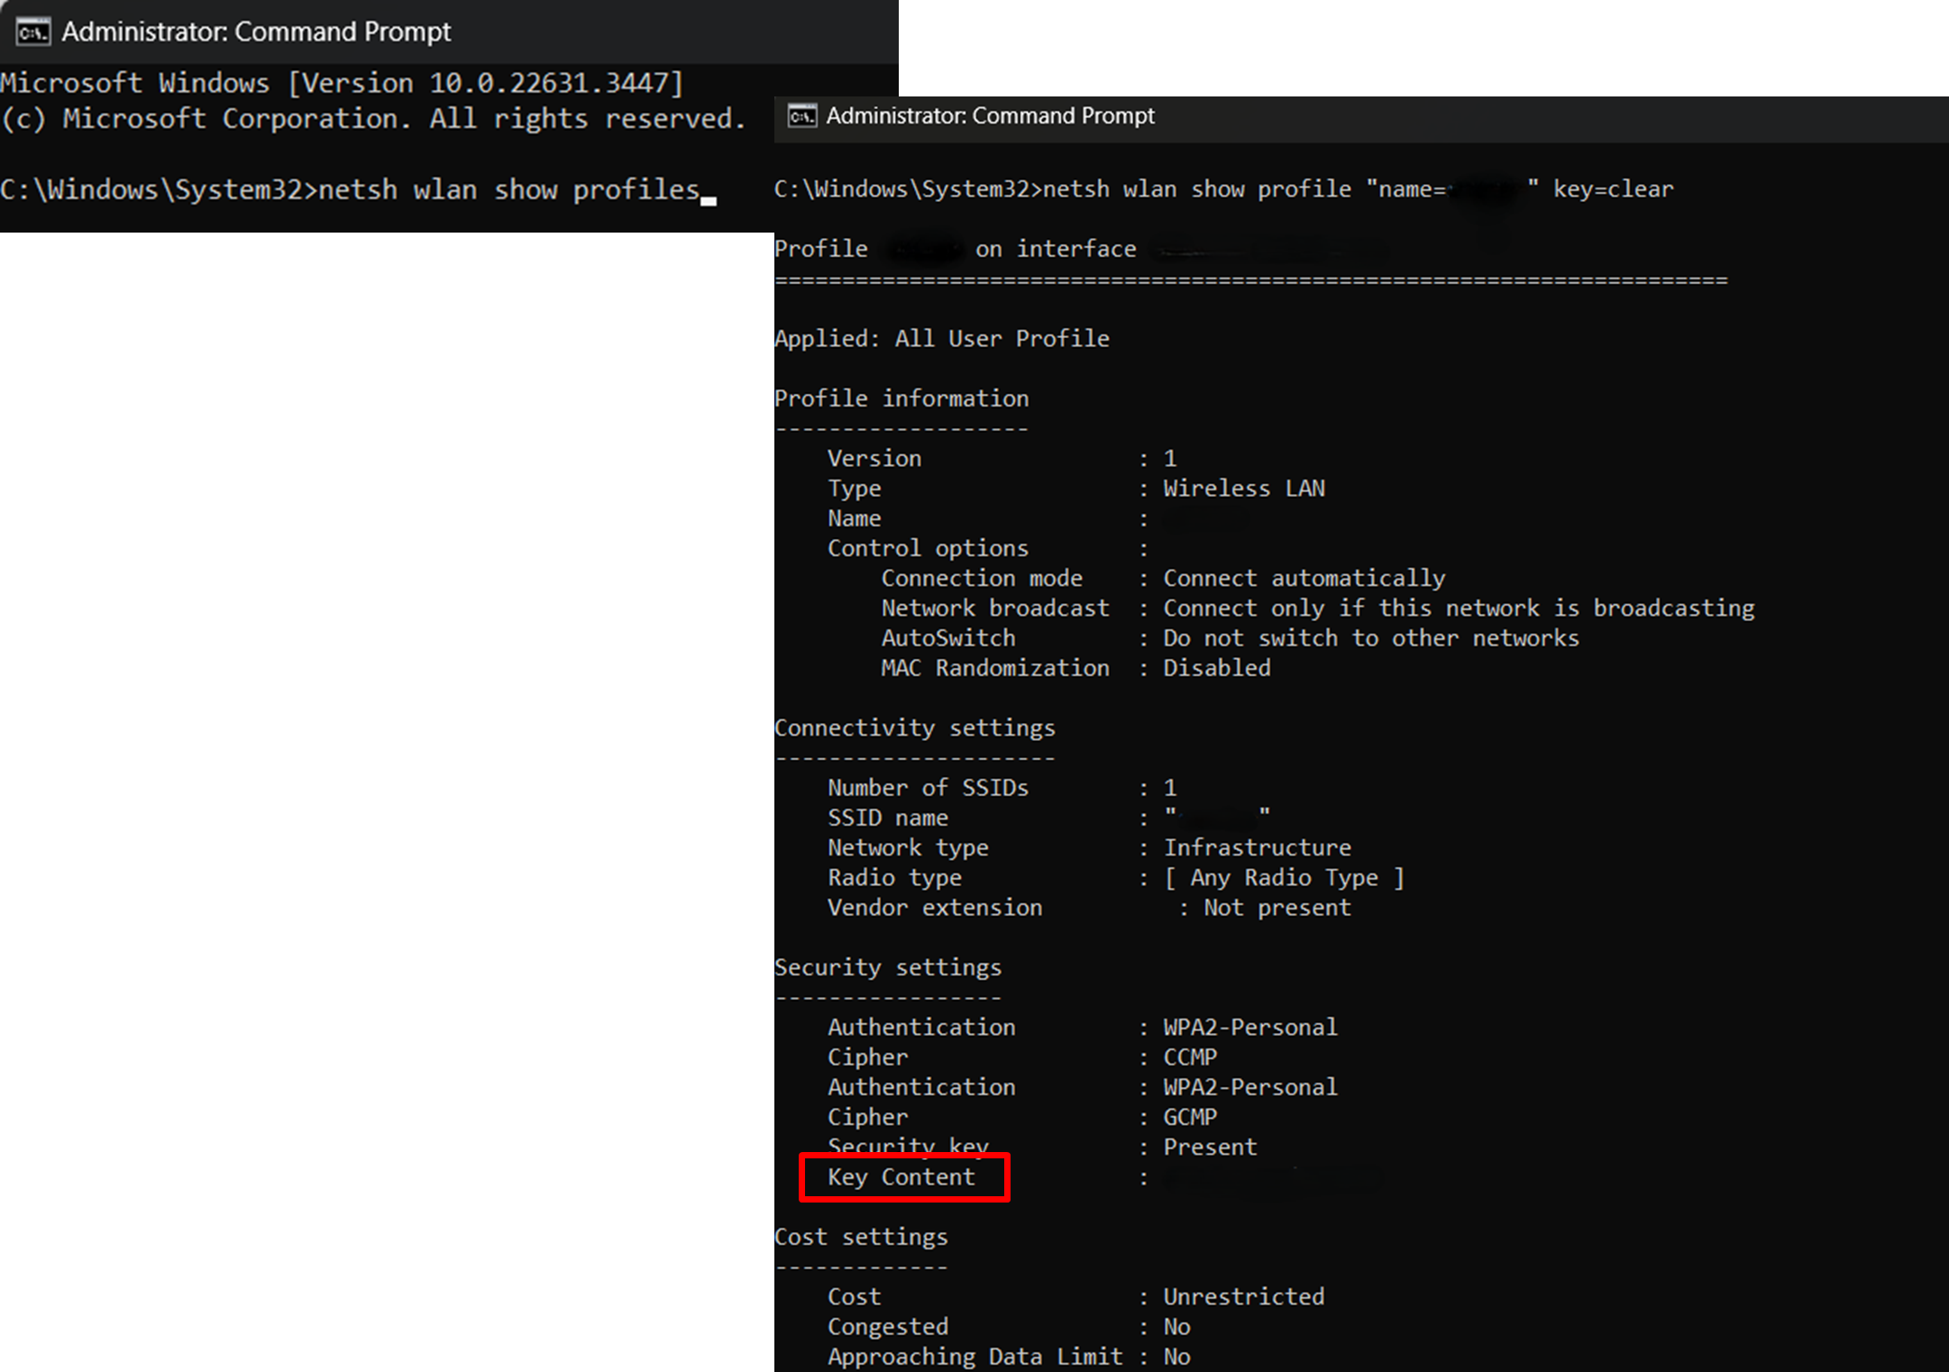Viewport: 1949px width, 1372px height.
Task: Click the '[ Any Radio Type ]' value
Action: (x=1284, y=878)
